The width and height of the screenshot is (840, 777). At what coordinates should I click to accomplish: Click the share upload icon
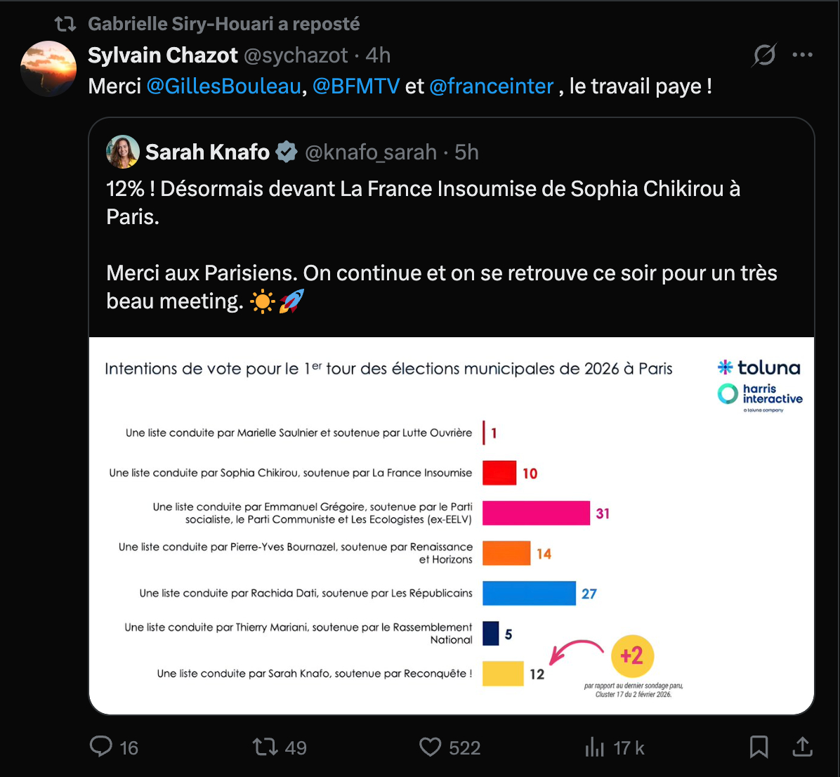tap(802, 746)
